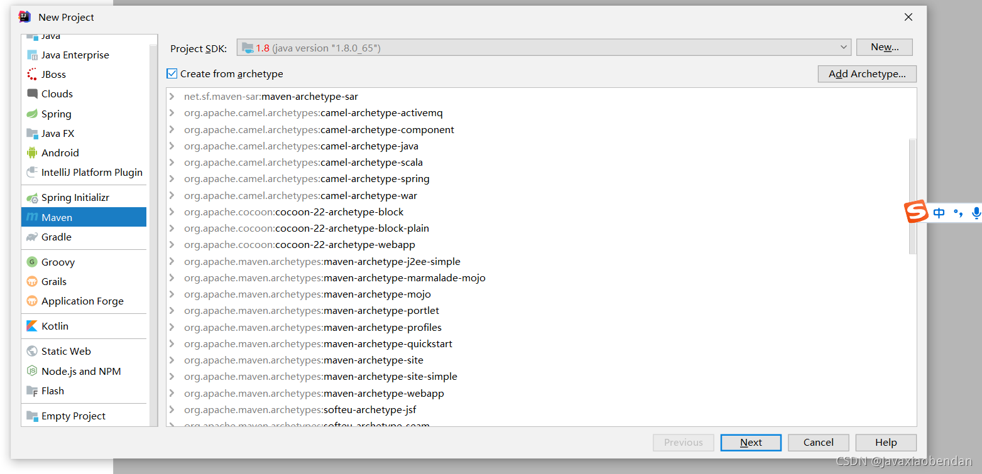Open the Project SDK dropdown
This screenshot has height=474, width=982.
pos(544,48)
